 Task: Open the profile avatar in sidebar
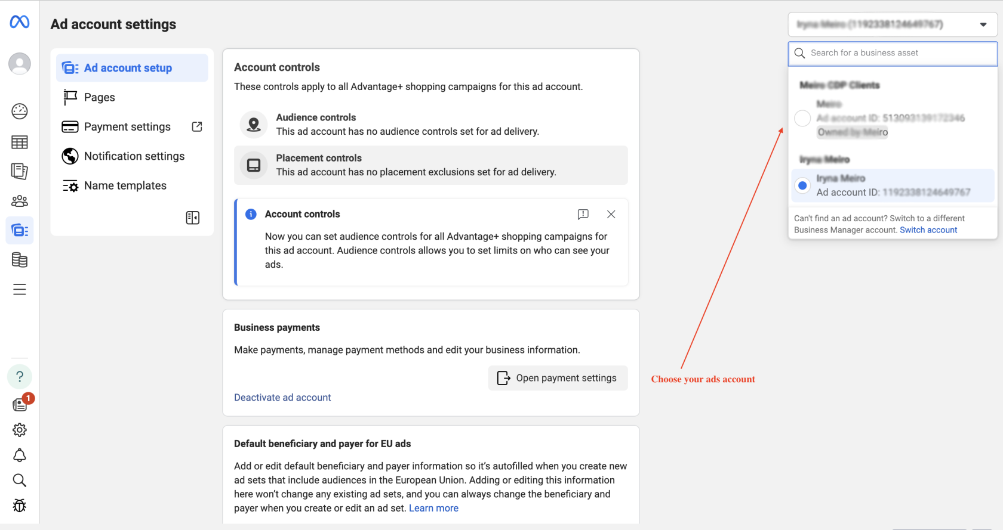[x=20, y=63]
